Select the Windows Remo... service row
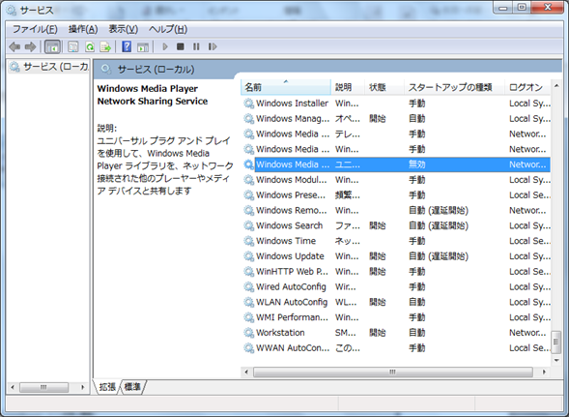The height and width of the screenshot is (417, 569). pyautogui.click(x=396, y=210)
